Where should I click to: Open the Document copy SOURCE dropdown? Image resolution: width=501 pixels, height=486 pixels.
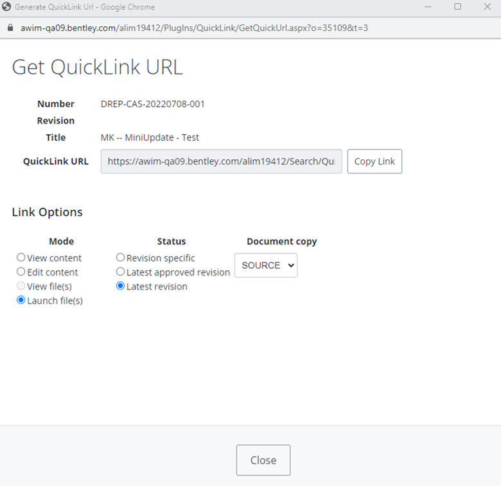point(266,265)
